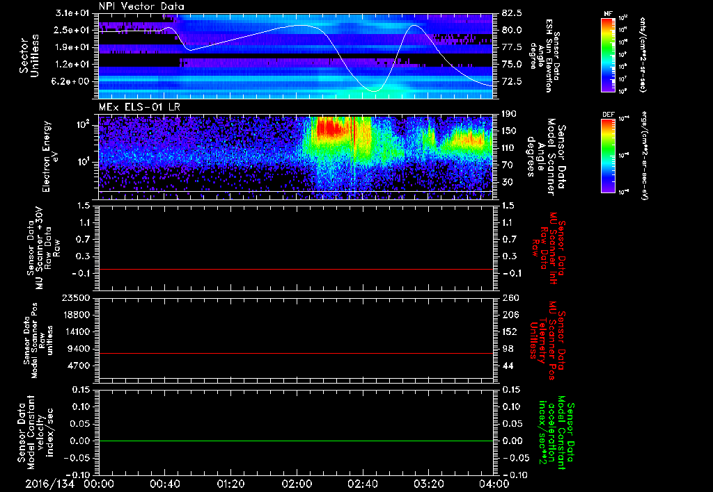Click the '44' telemetry tick label
This screenshot has height=492, width=713.
[x=507, y=366]
